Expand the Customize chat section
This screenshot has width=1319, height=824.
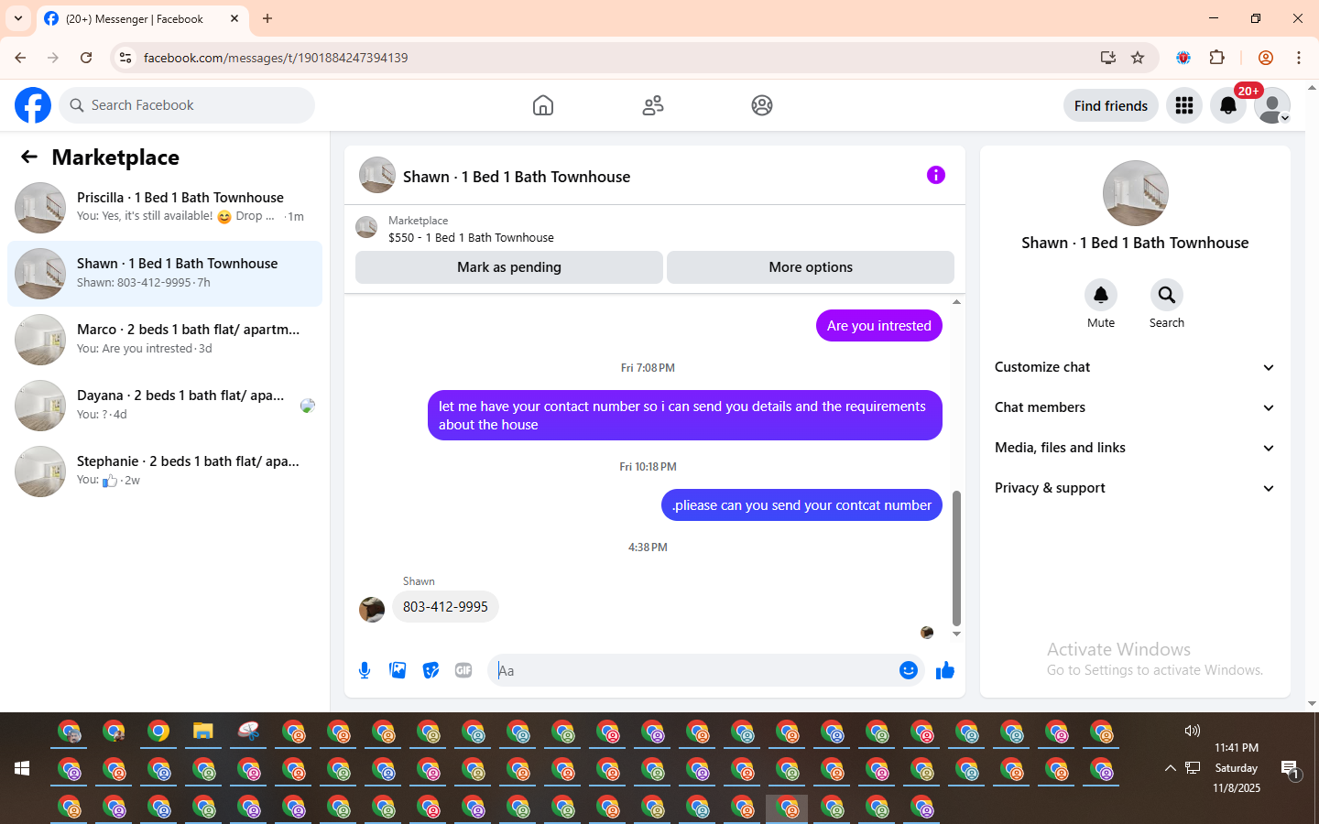tap(1135, 367)
